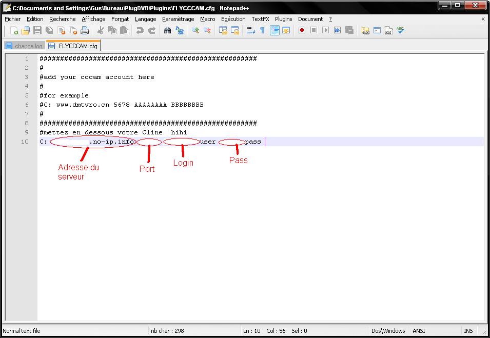Click the folder plugin icon after macro icons

pos(365,30)
